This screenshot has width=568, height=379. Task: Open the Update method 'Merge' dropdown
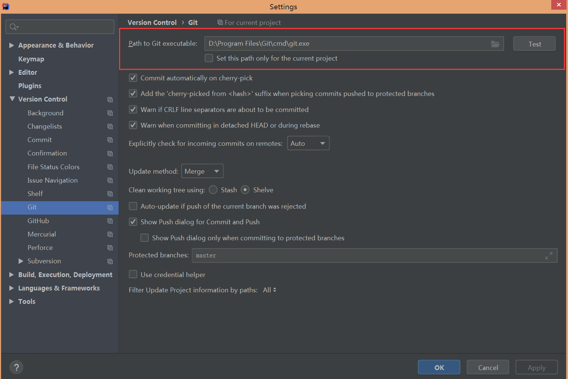point(202,171)
